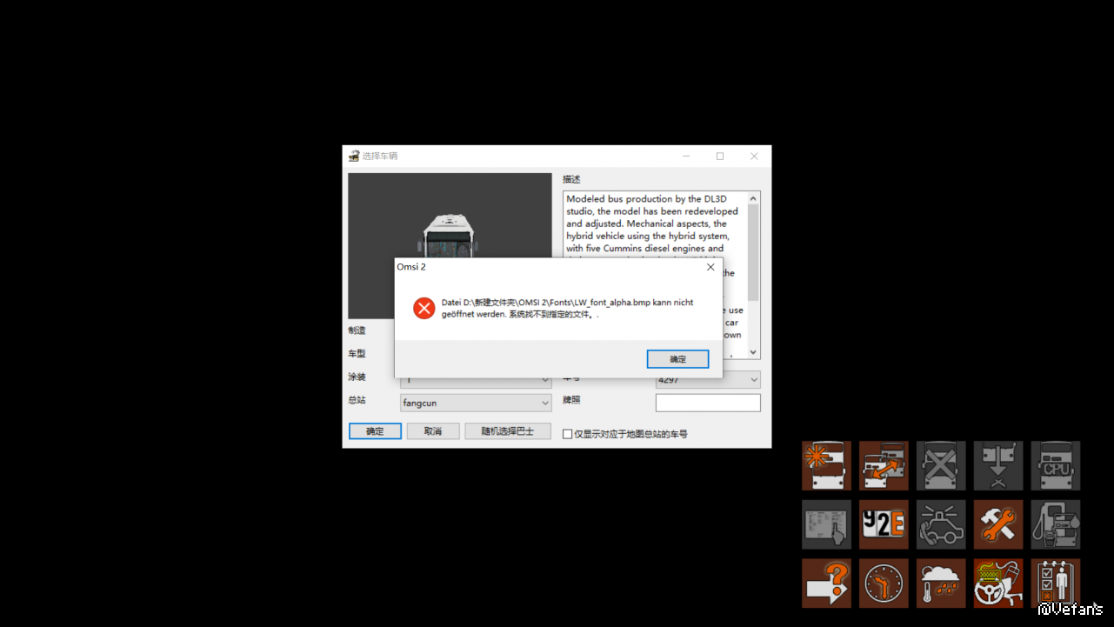Maximize the 选择车辆 window
This screenshot has height=627, width=1114.
pos(720,157)
